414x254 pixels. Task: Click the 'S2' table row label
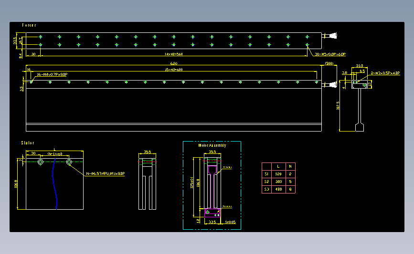pyautogui.click(x=266, y=182)
